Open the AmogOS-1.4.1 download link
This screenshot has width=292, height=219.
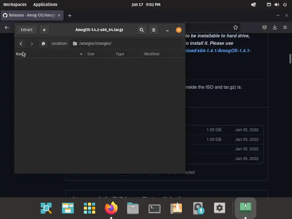218,51
